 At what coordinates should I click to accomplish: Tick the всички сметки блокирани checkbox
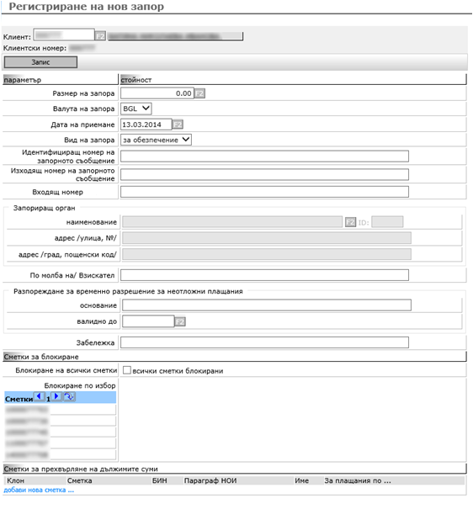pos(127,370)
